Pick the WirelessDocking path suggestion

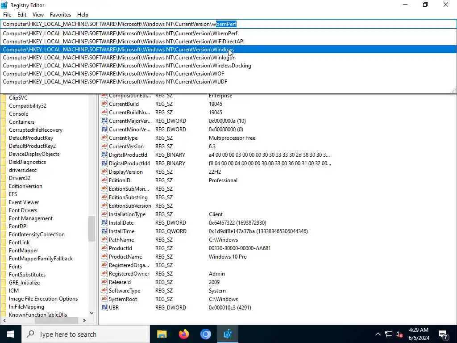coord(228,66)
